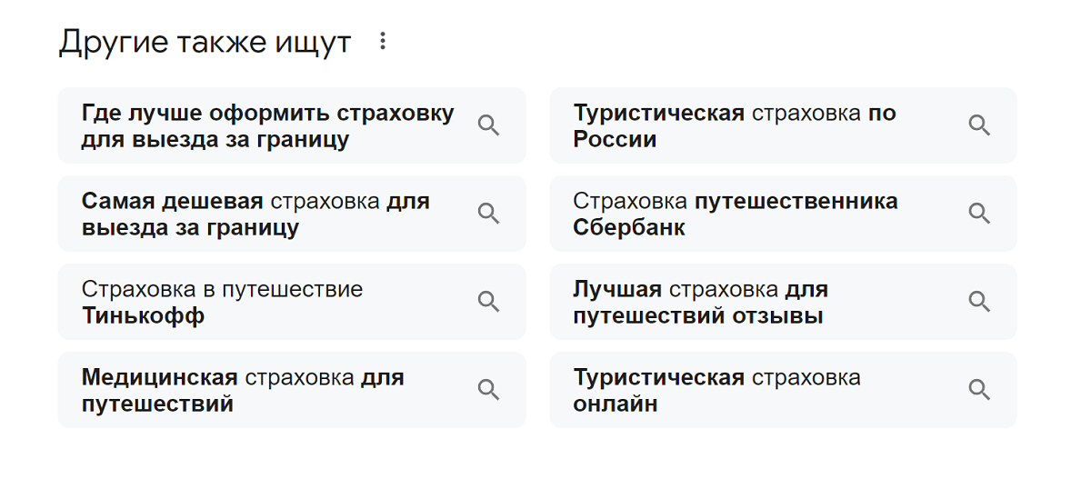
Task: Click search icon beside Страховка в путешествие Тинькофф
Action: tap(488, 302)
